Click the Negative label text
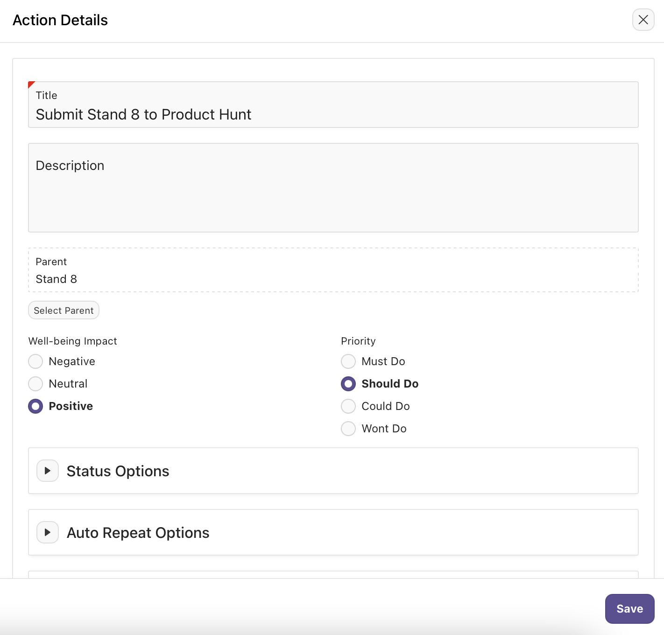 [x=72, y=361]
